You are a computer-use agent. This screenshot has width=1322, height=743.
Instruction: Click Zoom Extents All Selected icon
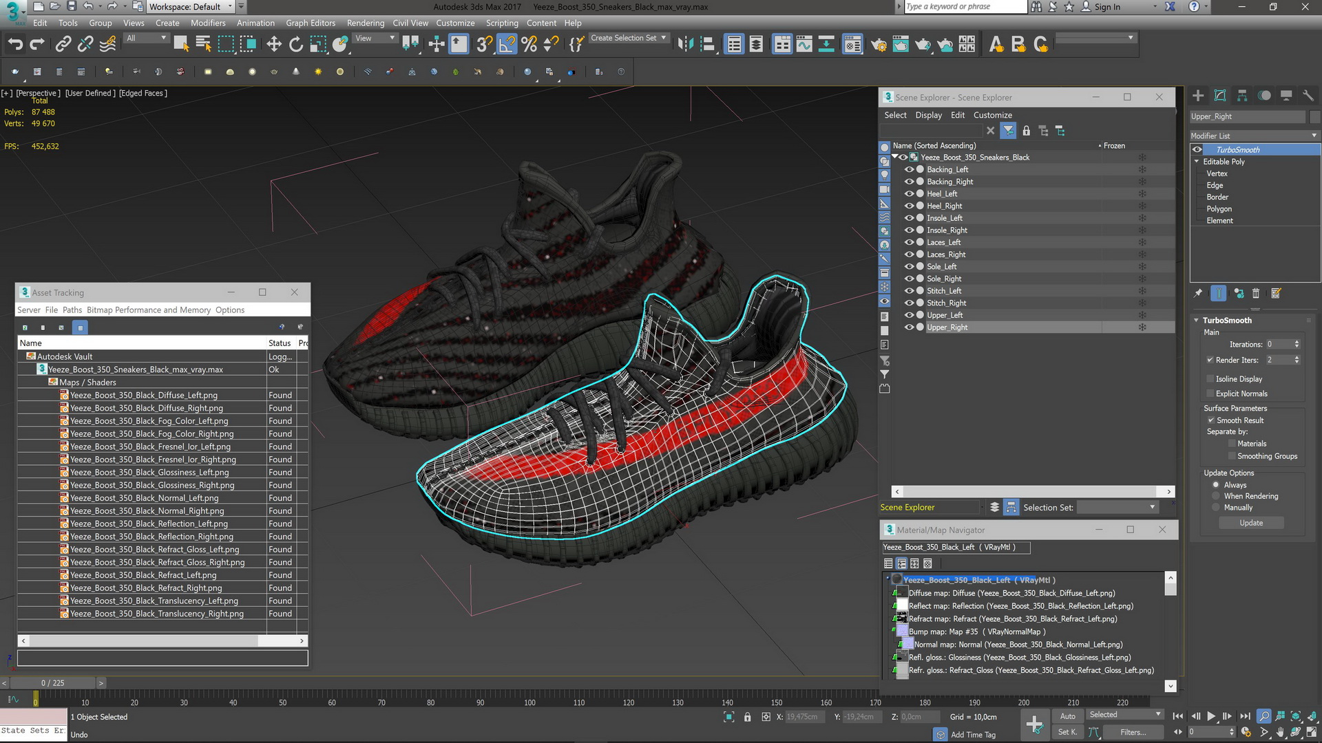(x=1296, y=716)
